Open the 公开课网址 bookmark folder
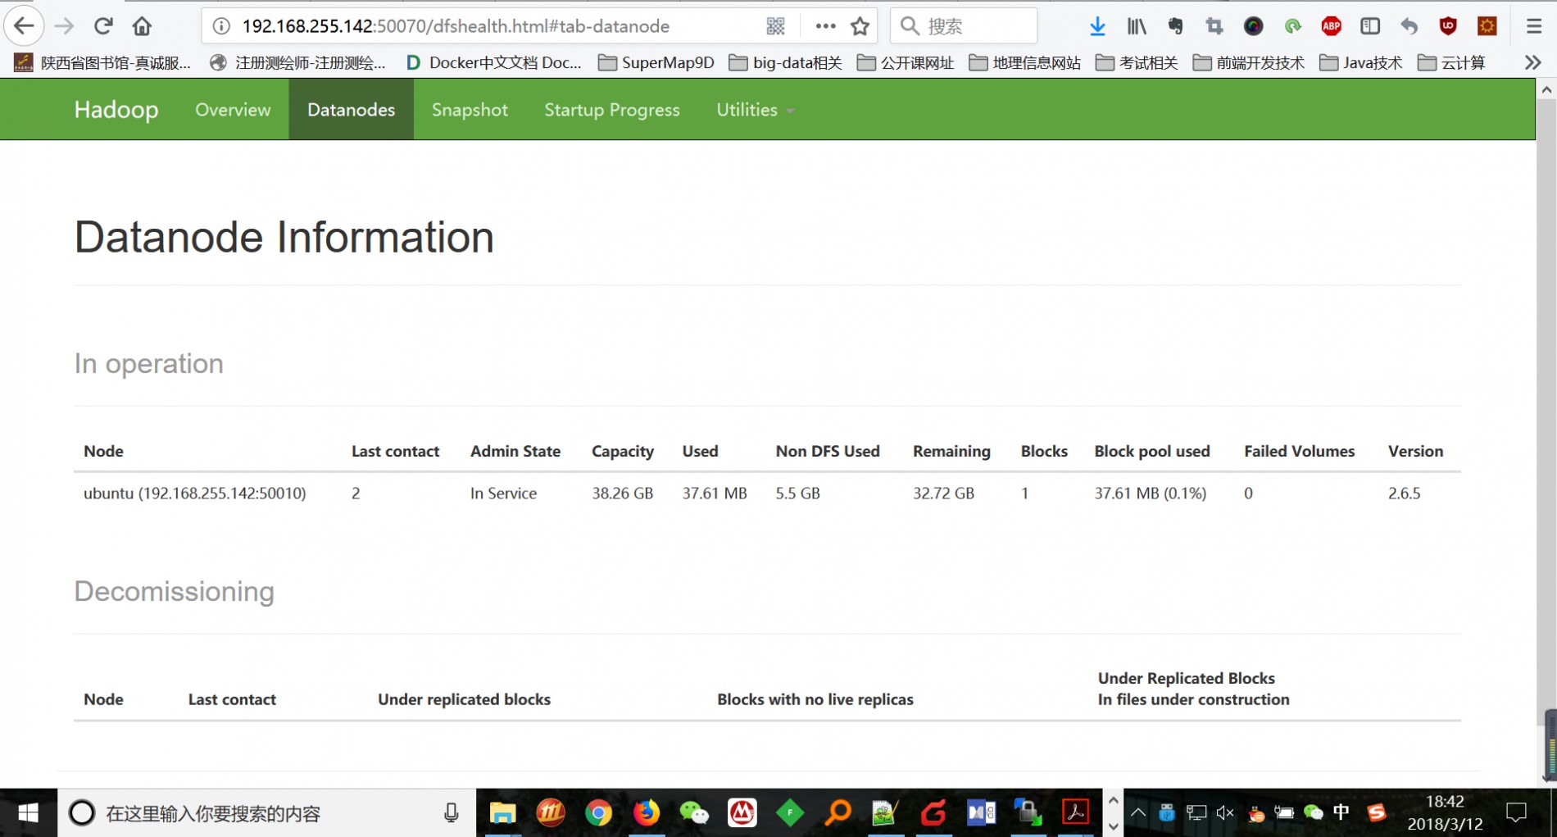This screenshot has width=1557, height=837. 906,62
